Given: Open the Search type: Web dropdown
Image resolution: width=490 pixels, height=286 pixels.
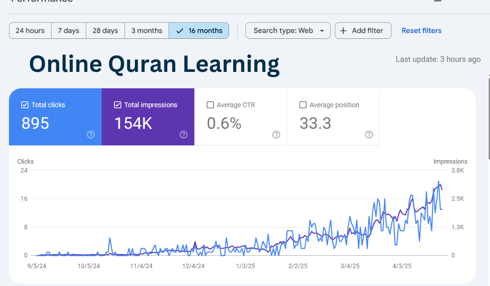Looking at the screenshot, I should tap(288, 30).
